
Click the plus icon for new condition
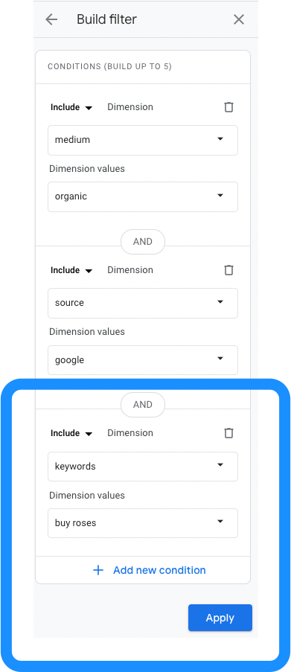pyautogui.click(x=98, y=570)
